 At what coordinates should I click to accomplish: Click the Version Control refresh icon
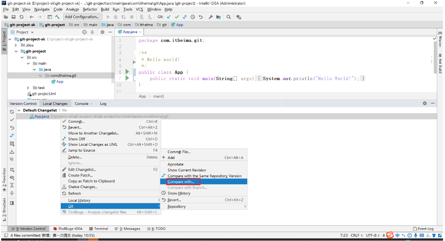(x=12, y=112)
